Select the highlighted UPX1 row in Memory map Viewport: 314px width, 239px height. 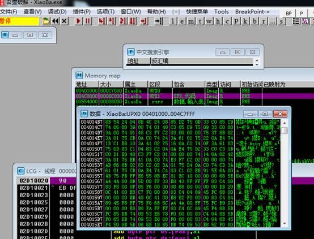pos(194,96)
